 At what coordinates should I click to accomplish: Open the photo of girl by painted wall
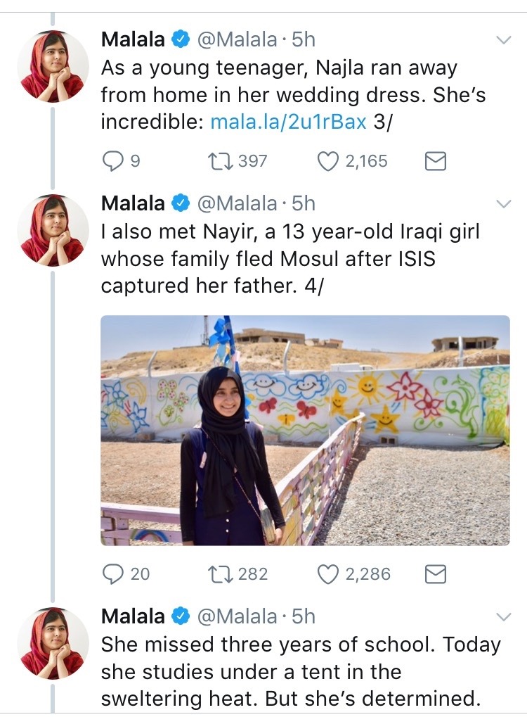click(305, 430)
